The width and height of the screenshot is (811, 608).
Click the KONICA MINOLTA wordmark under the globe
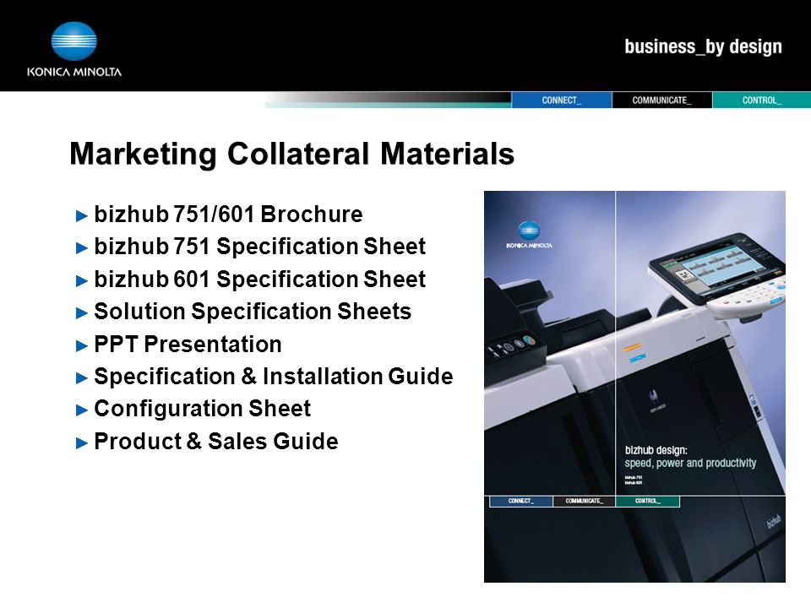coord(74,72)
